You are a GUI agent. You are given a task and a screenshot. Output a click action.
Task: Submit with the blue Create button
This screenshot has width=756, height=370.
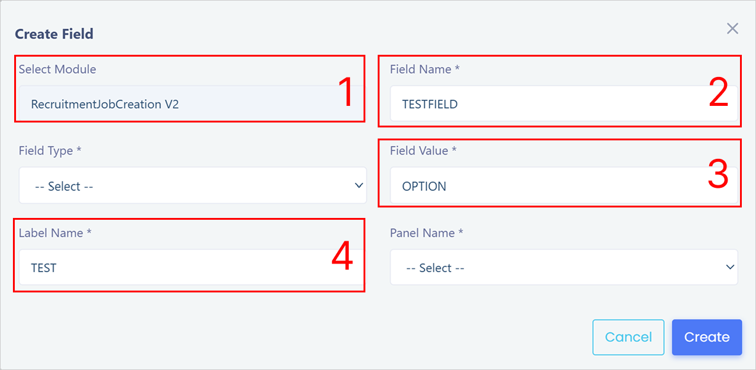pos(707,337)
